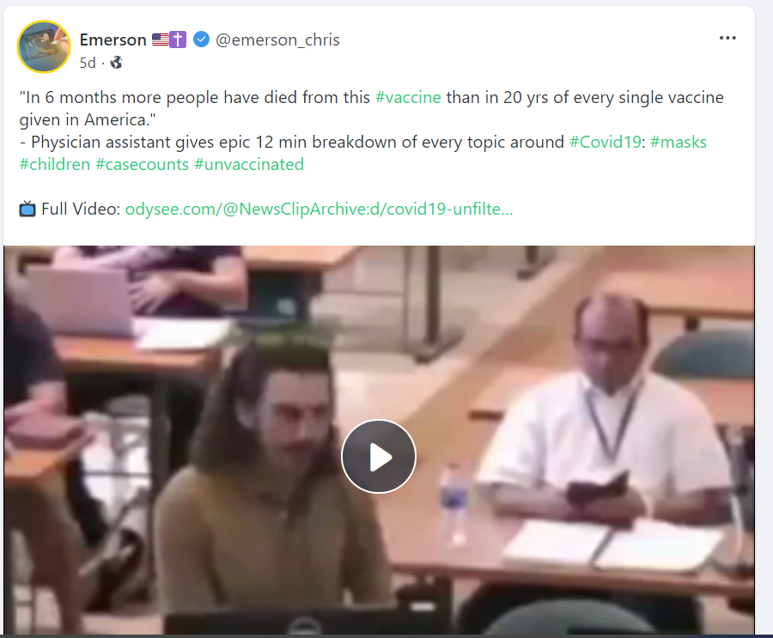Click the quoted post text about 20 yrs

coord(371,108)
